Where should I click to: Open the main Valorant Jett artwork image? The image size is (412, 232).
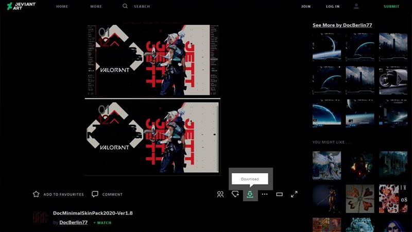[x=152, y=100]
